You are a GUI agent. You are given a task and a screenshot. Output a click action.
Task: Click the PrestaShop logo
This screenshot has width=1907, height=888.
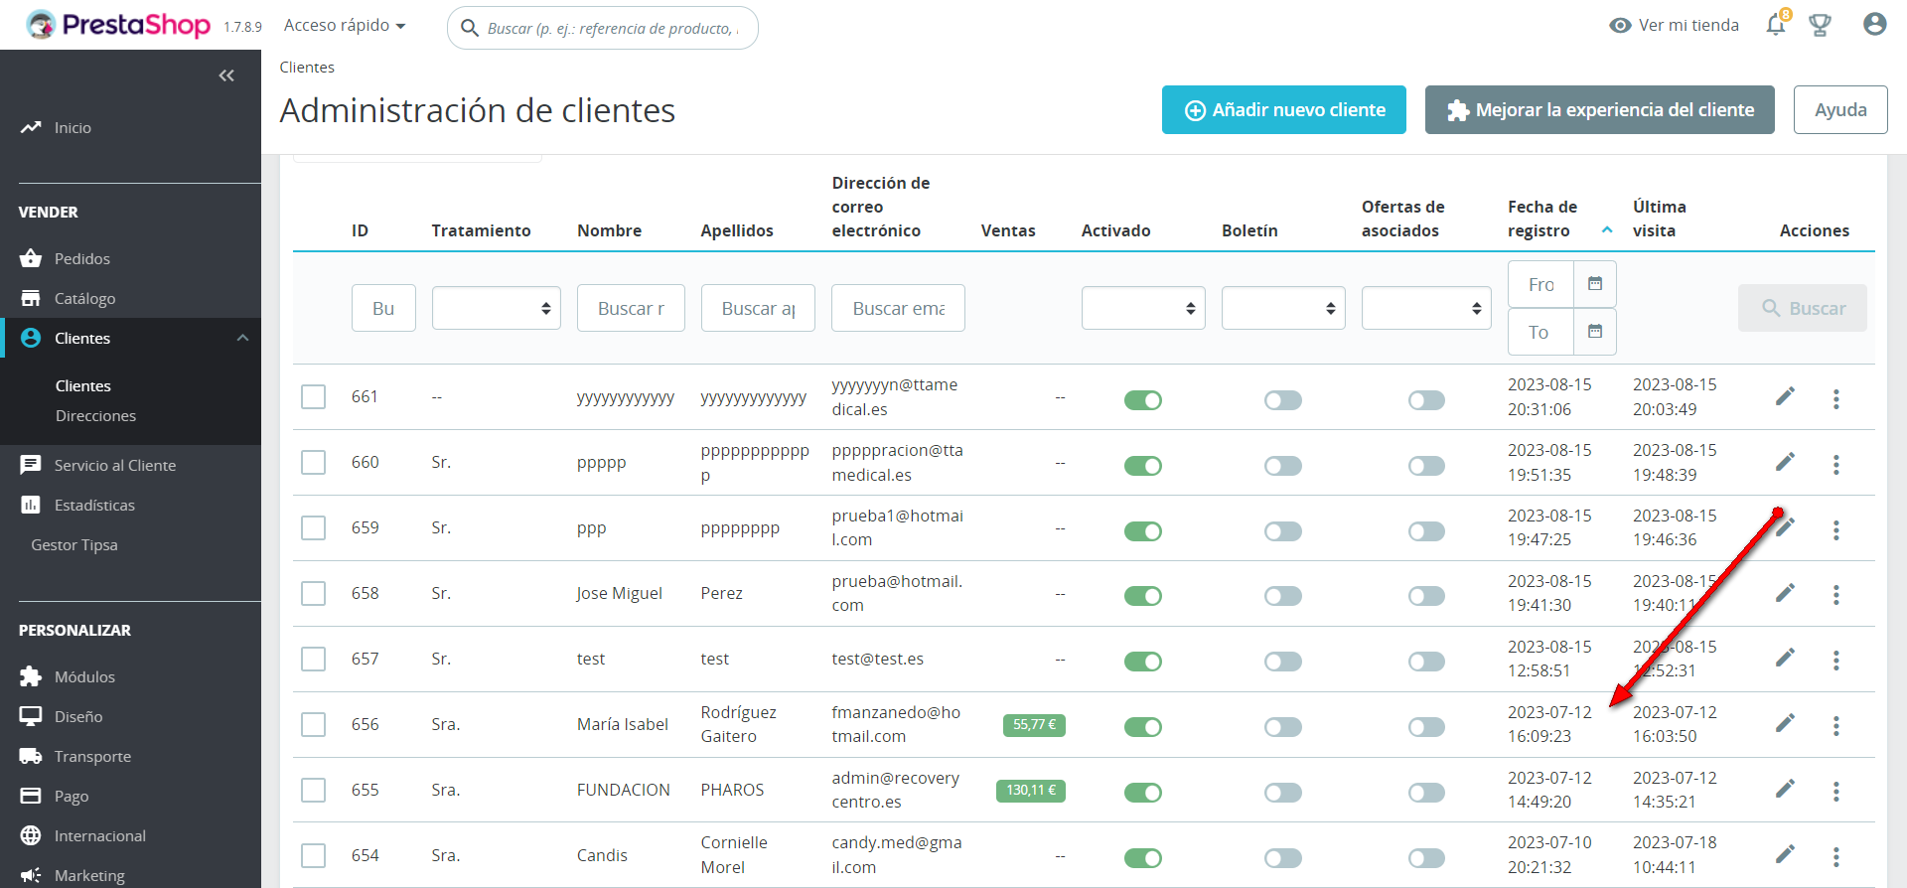[118, 25]
